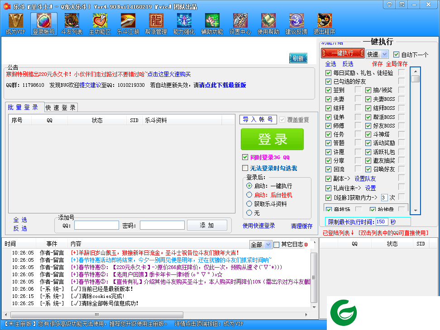Uncheck the 签到 checkbox
440x330 pixels.
coord(328,90)
